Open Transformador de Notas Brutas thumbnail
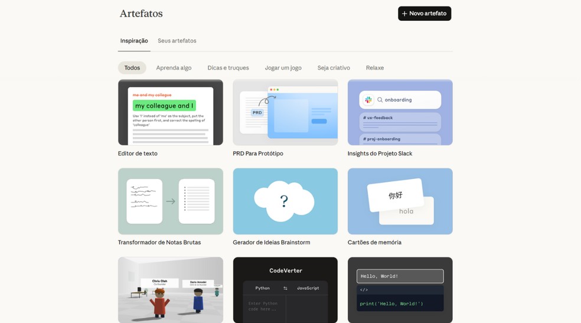This screenshot has width=581, height=323. point(171,201)
